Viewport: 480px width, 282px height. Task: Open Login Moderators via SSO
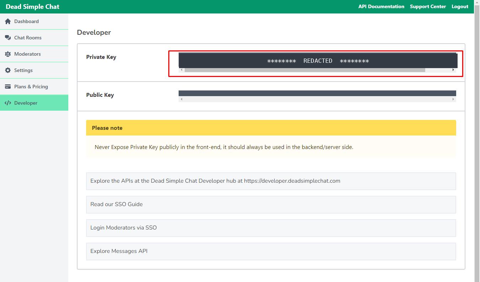click(271, 228)
